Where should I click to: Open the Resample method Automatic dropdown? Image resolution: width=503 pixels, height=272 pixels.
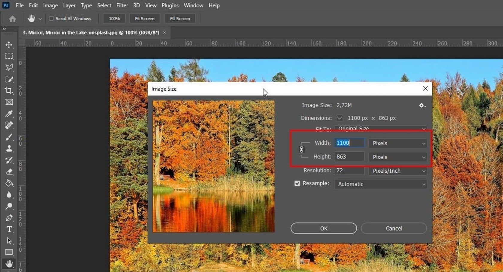click(x=380, y=184)
